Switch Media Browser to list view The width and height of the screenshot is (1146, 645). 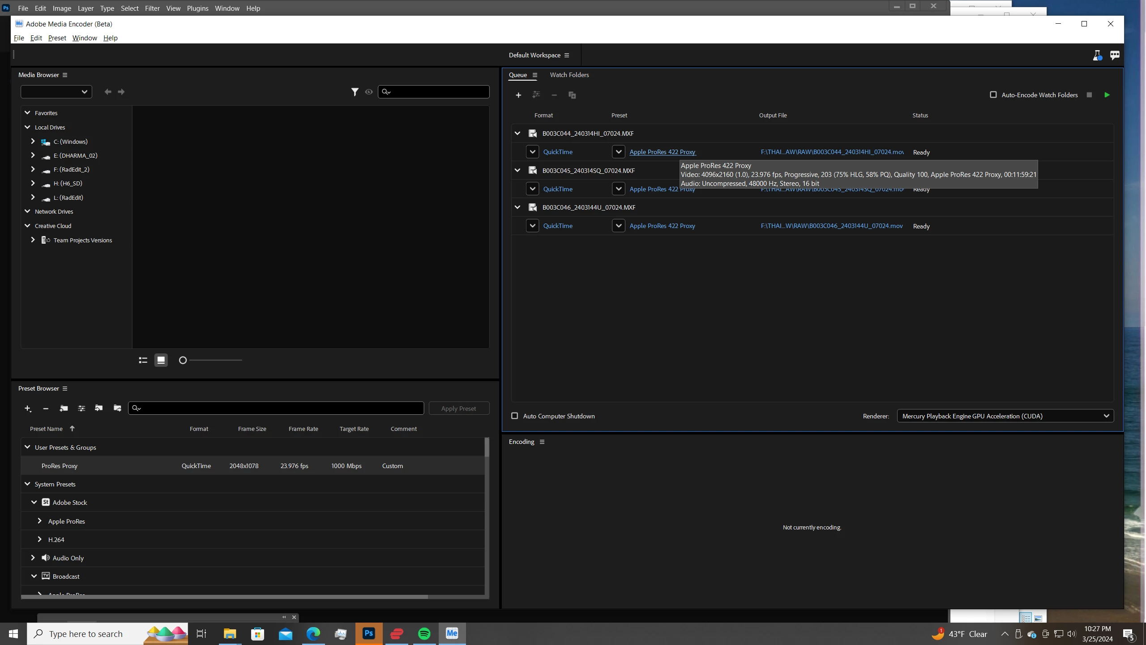click(143, 360)
